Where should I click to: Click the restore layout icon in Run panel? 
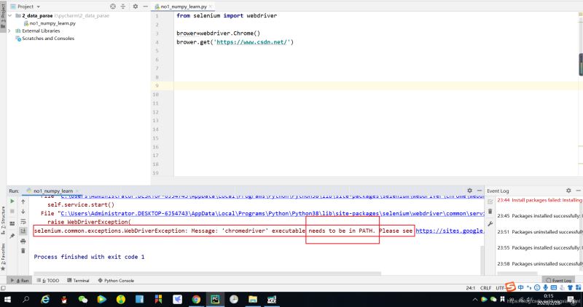[12, 223]
